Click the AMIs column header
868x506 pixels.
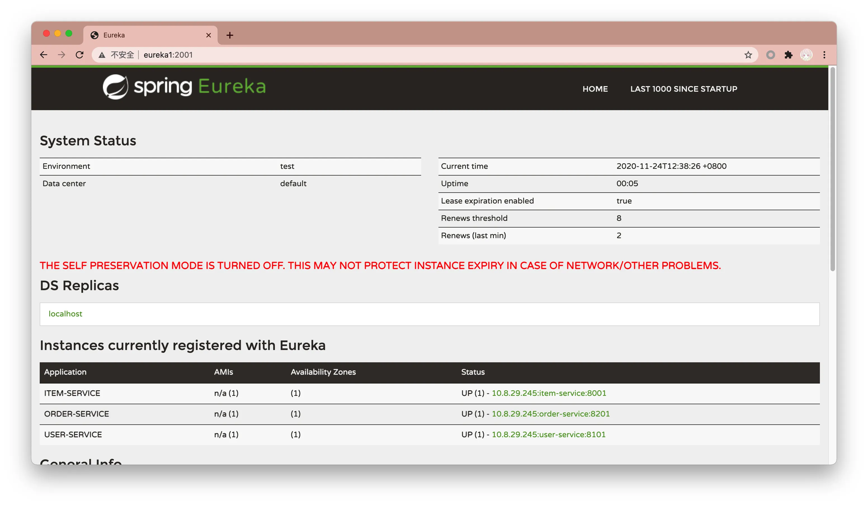(223, 372)
